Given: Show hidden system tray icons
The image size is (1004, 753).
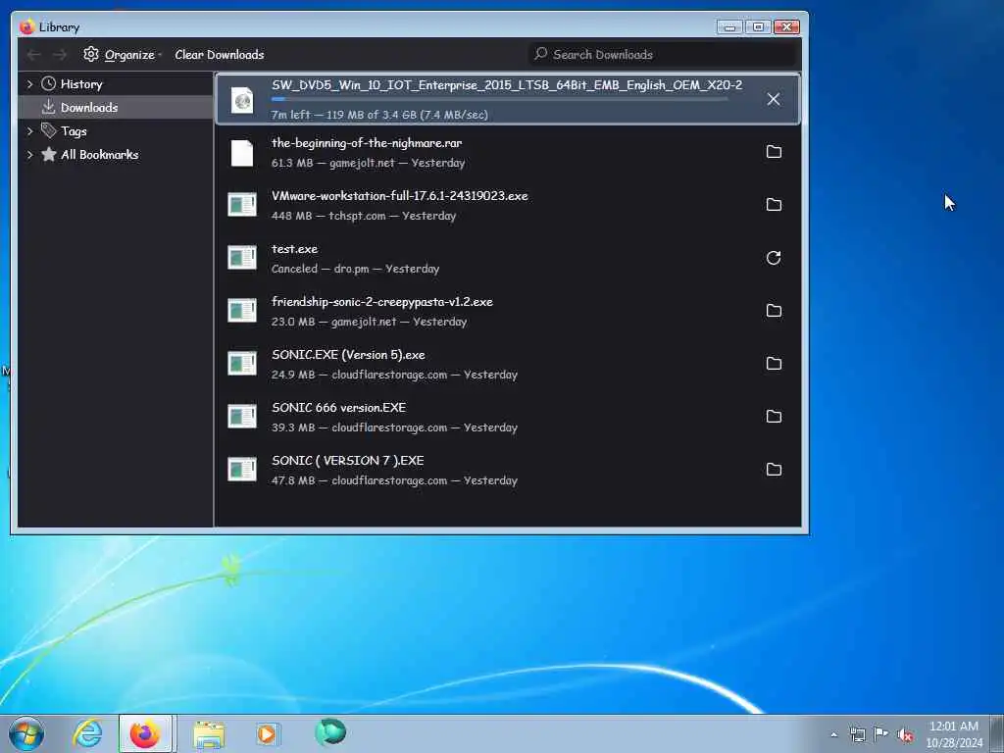Looking at the screenshot, I should click(x=833, y=734).
